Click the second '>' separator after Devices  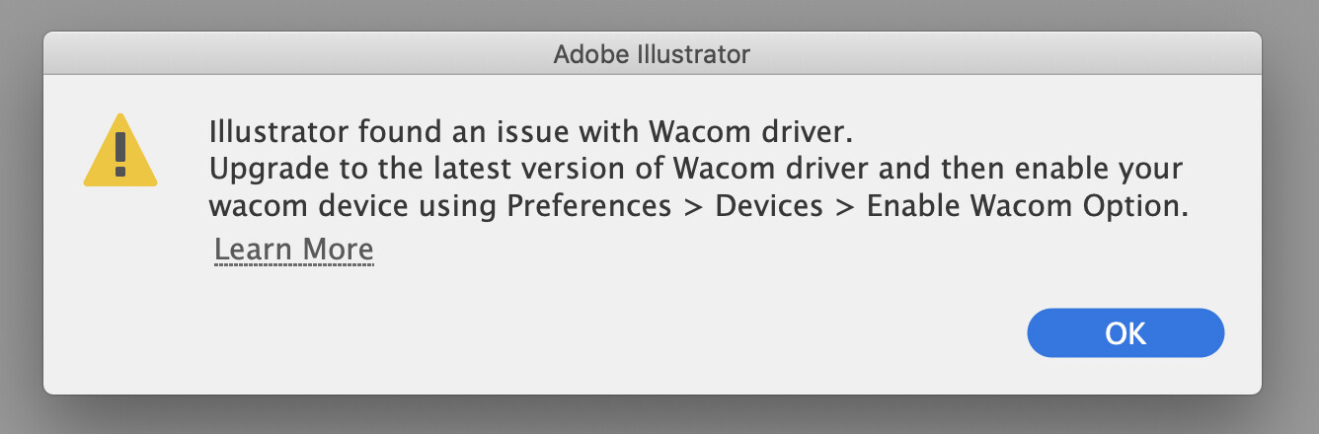(x=846, y=206)
